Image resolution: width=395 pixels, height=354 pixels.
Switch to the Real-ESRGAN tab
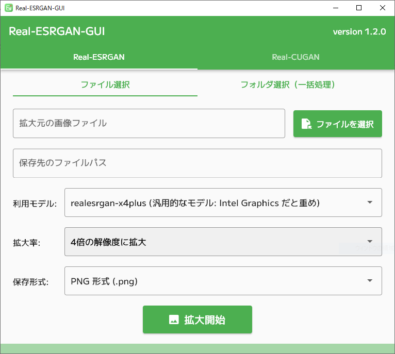[99, 57]
